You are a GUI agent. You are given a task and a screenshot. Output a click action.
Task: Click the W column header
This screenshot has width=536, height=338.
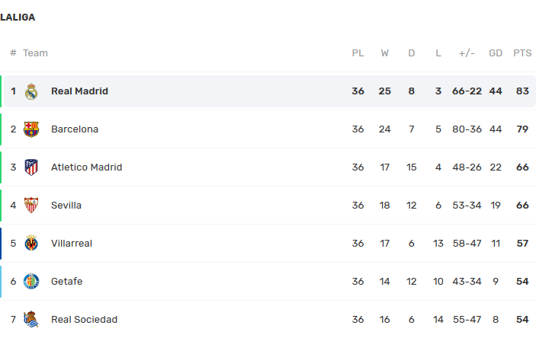(384, 53)
